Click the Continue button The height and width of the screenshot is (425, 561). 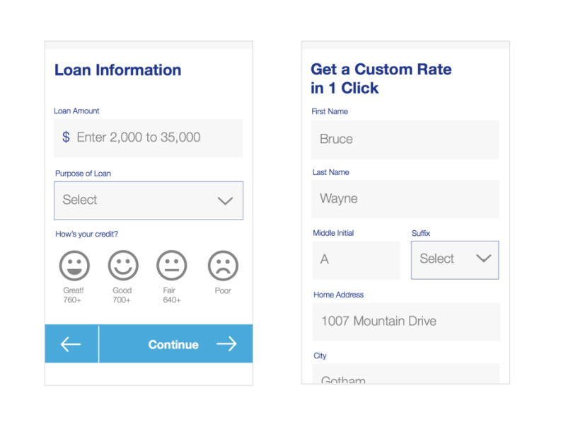tap(175, 344)
